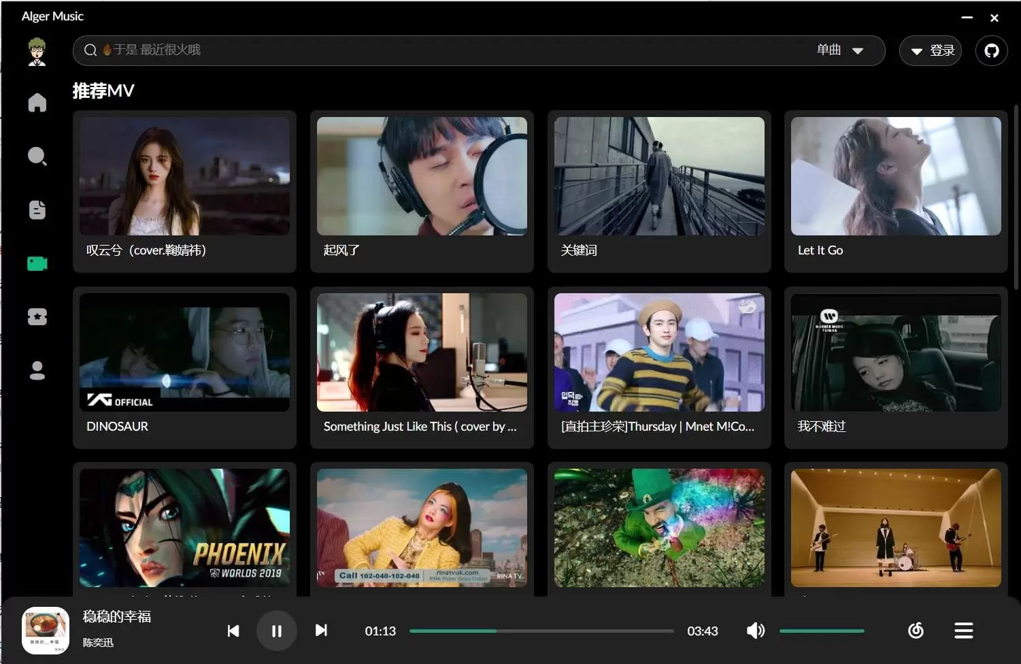Click the total duration 03:43
This screenshot has width=1021, height=664.
pyautogui.click(x=703, y=631)
